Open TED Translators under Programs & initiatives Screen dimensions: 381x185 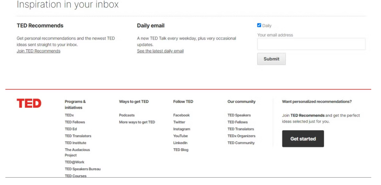(78, 136)
